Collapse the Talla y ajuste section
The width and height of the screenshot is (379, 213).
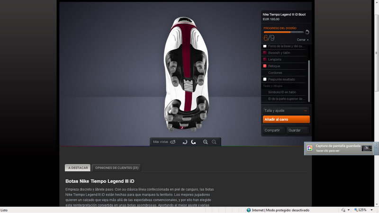pyautogui.click(x=305, y=111)
